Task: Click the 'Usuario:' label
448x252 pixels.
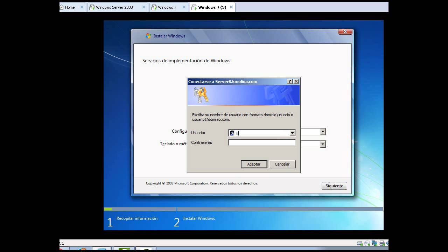Action: (x=198, y=133)
